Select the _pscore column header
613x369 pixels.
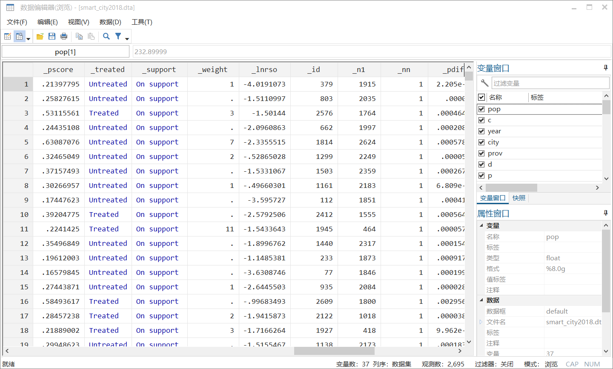pyautogui.click(x=59, y=69)
